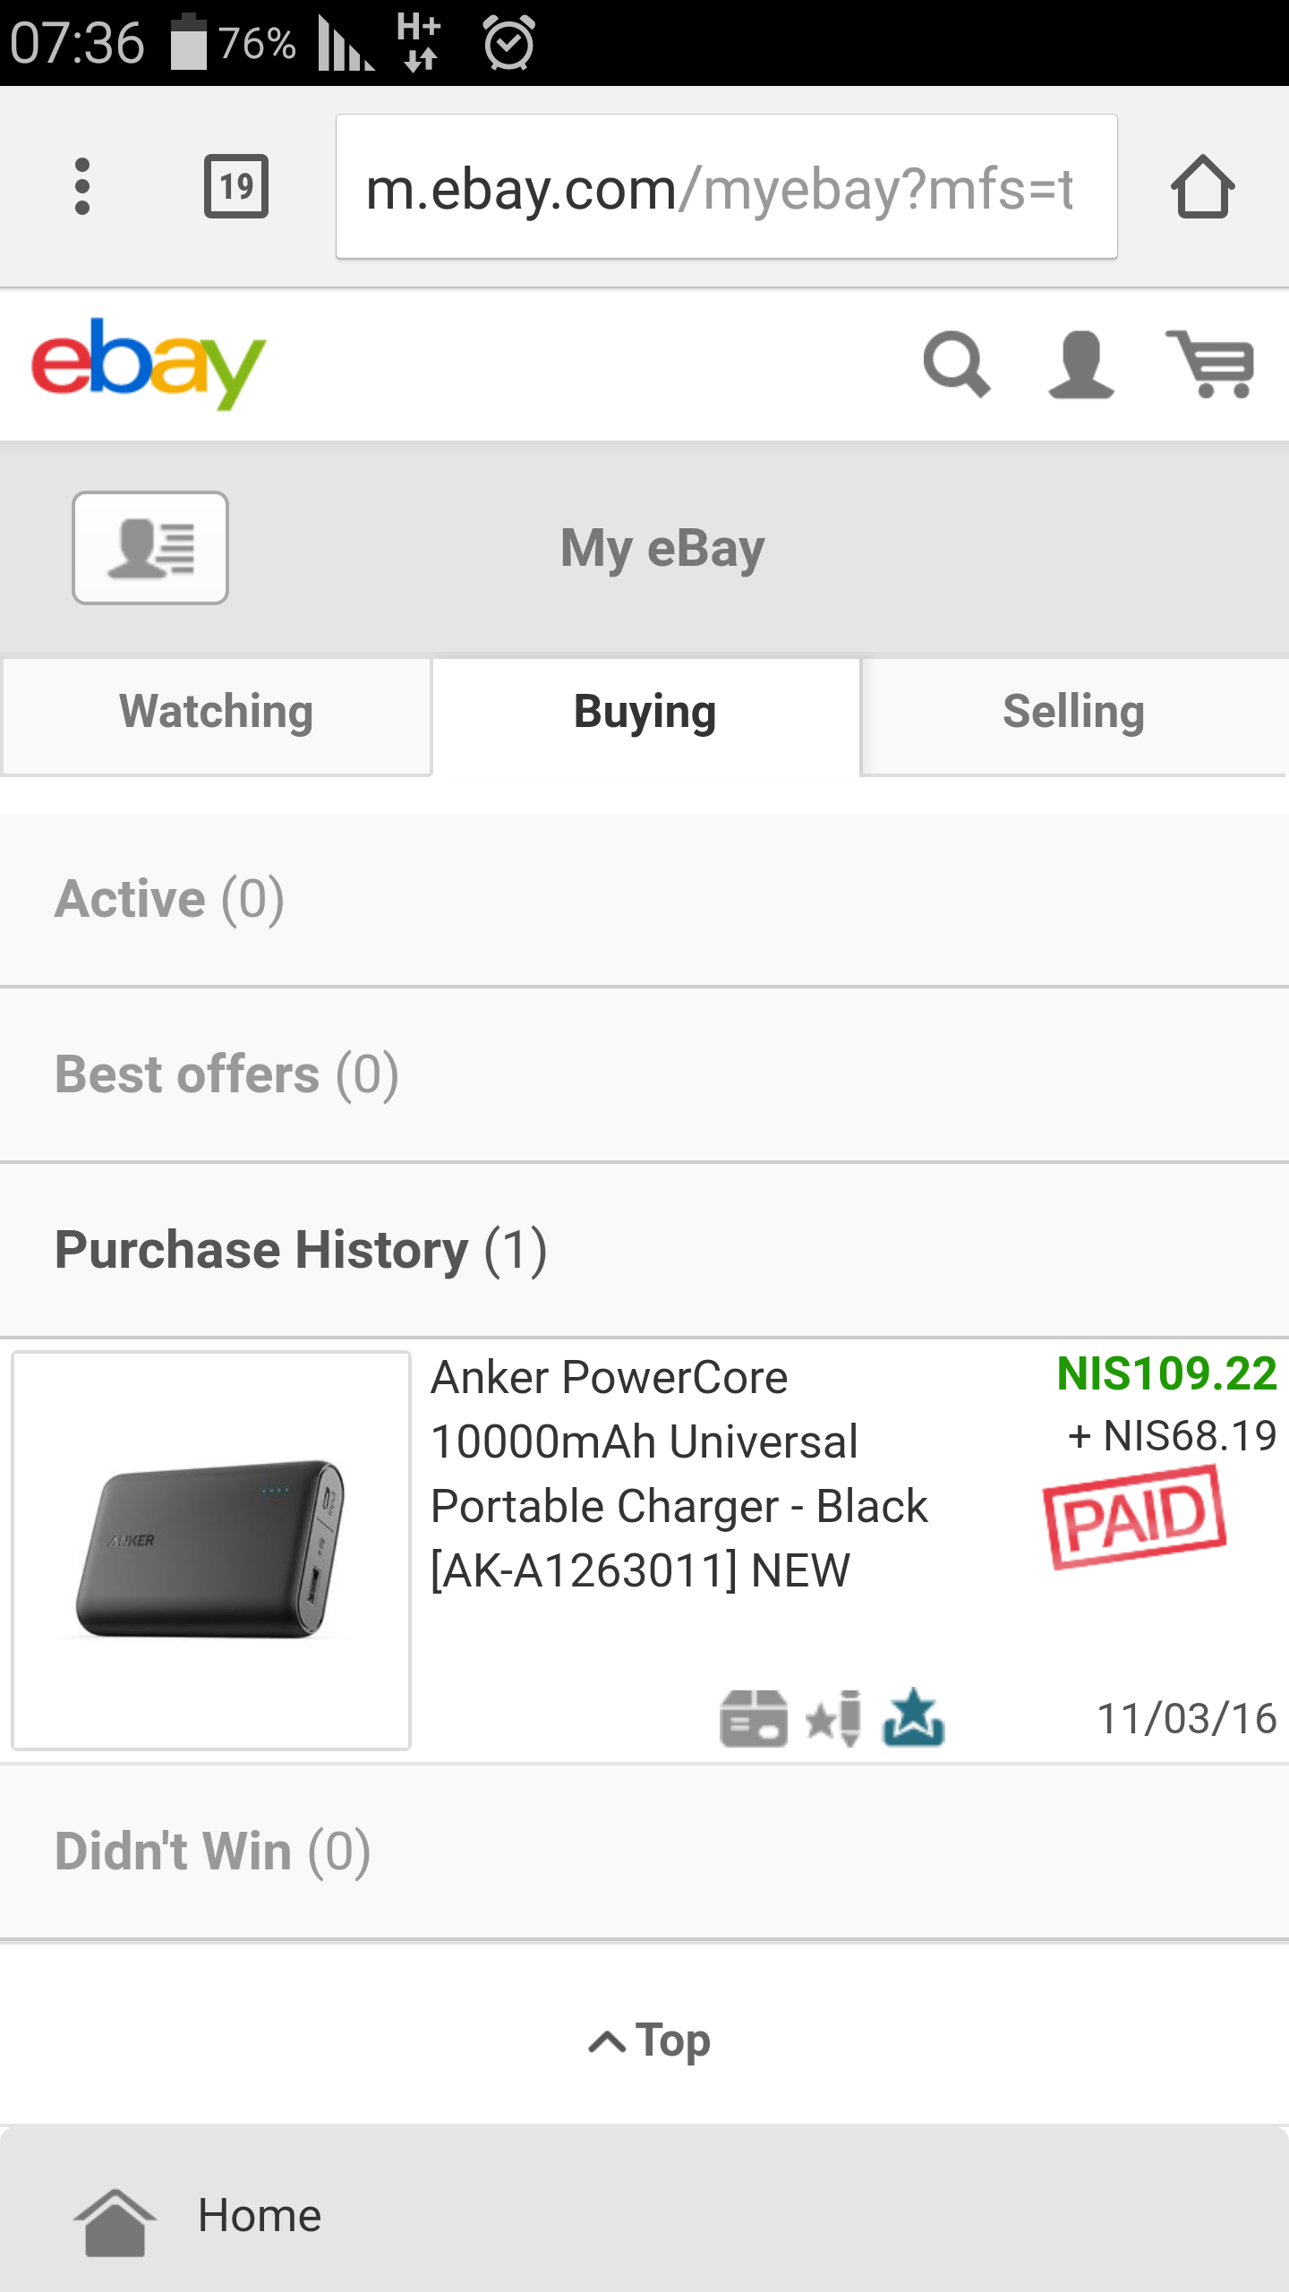Switch to the Selling tab

[1073, 713]
